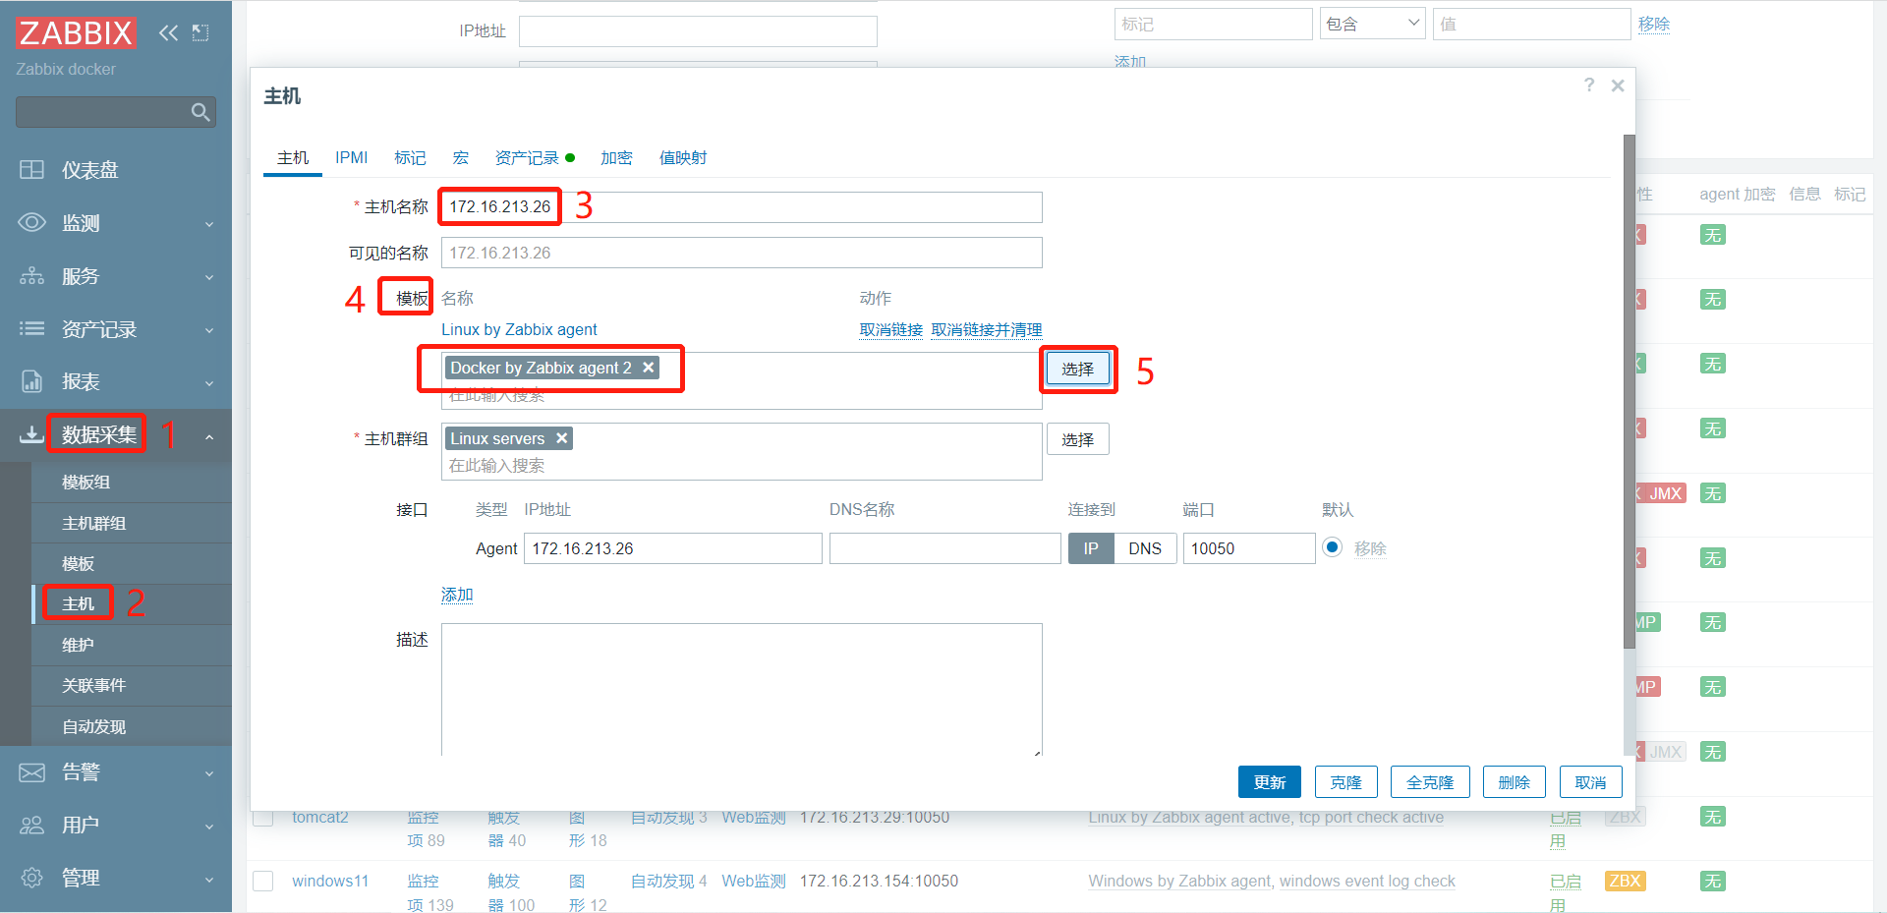Click the 取消链接 link
The image size is (1887, 913).
(891, 329)
